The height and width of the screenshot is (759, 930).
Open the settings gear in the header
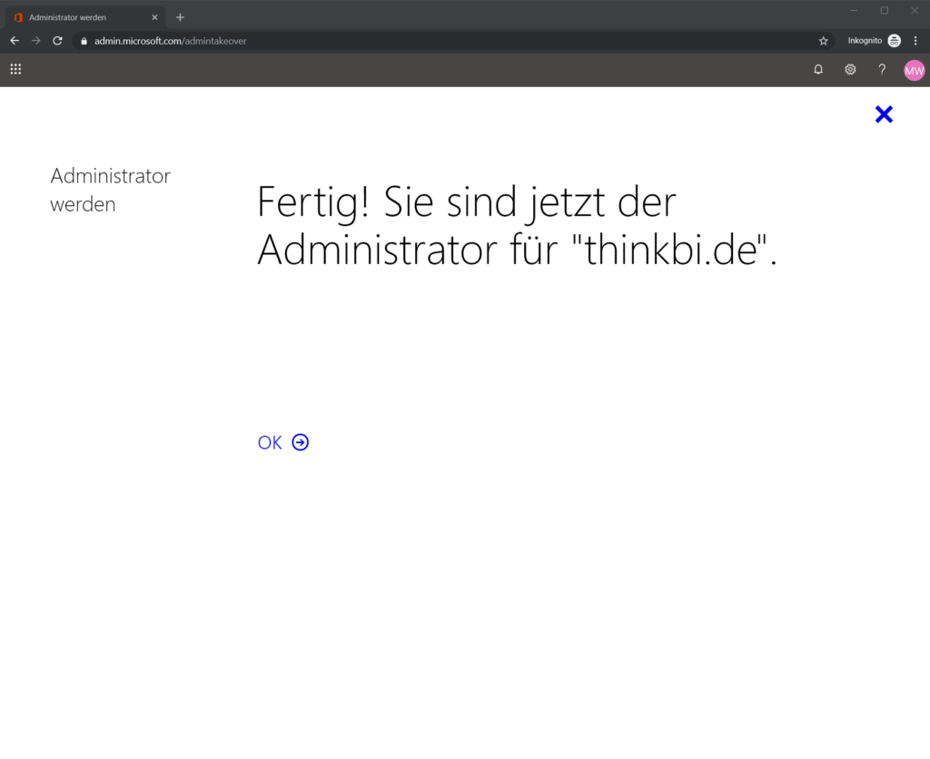850,69
